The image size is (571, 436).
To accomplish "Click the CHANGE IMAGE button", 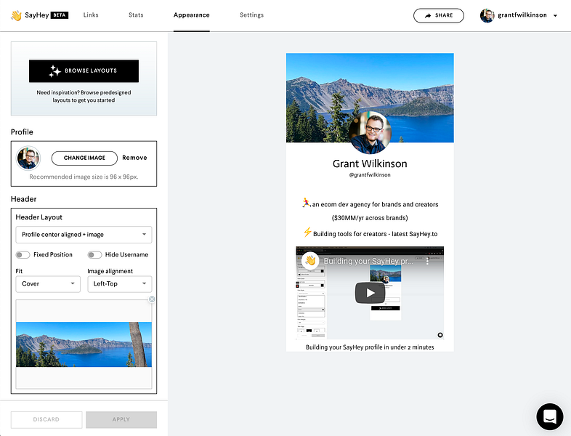I will click(84, 158).
